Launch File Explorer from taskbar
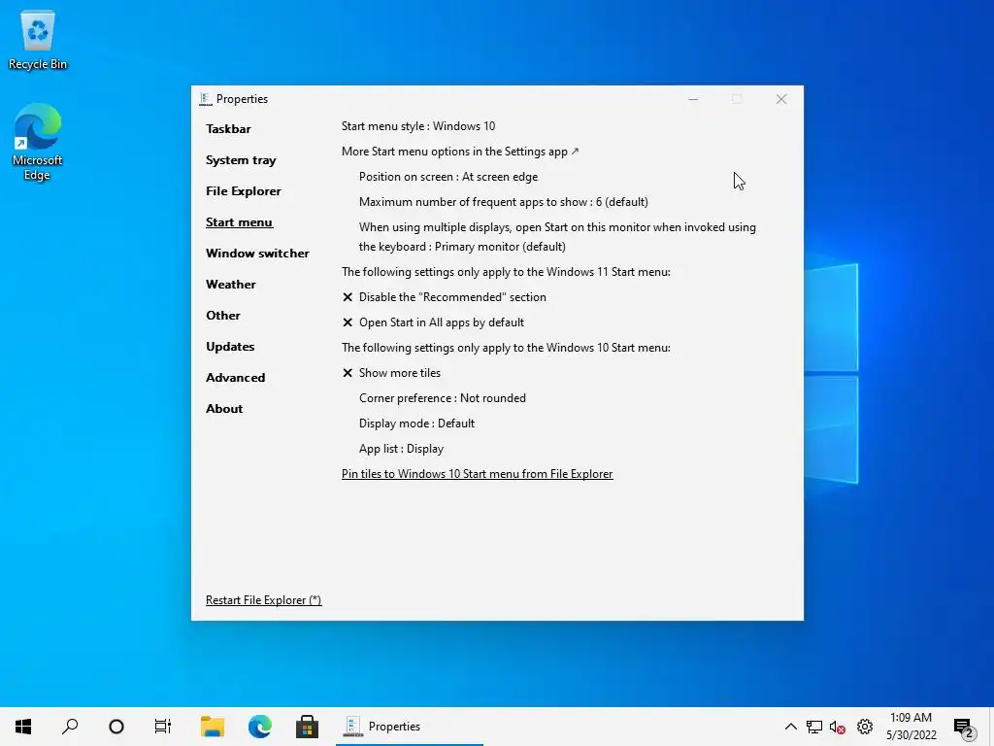The image size is (994, 746). pos(213,727)
